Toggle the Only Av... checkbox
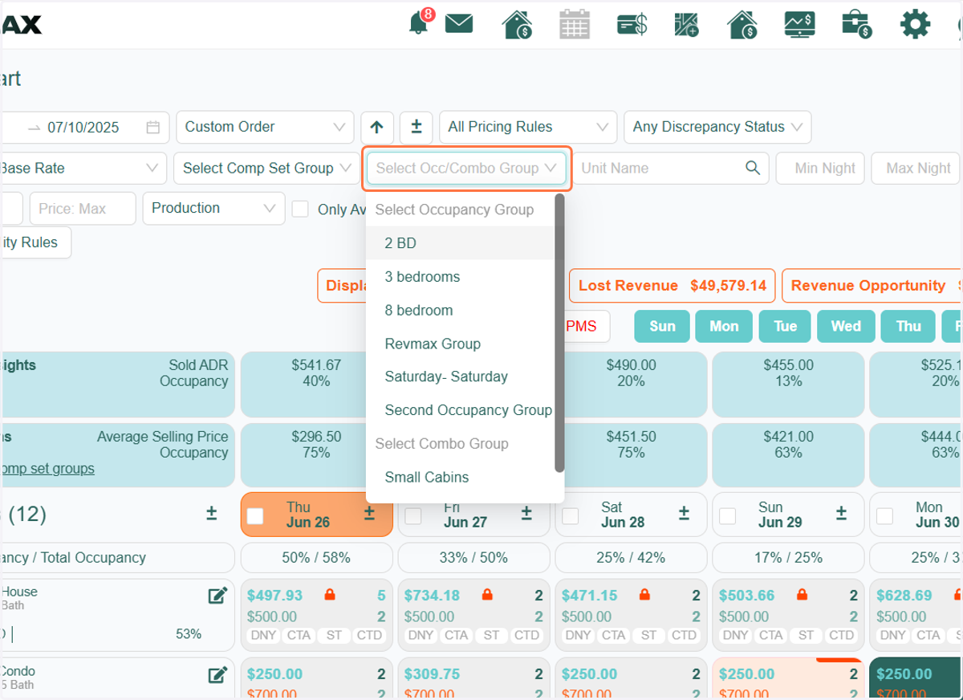Viewport: 963px width, 700px height. click(x=300, y=209)
